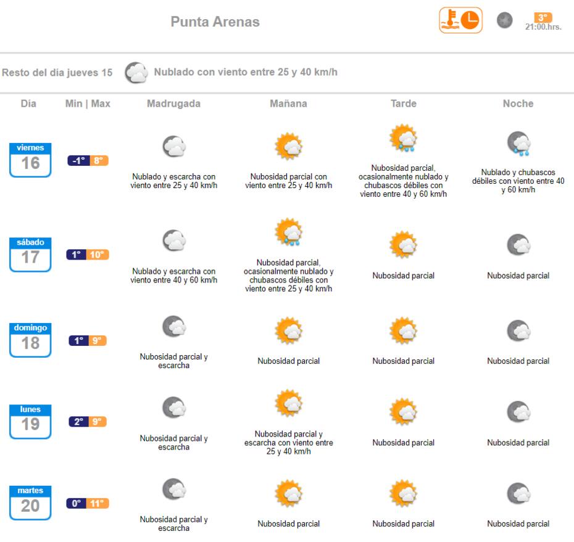Click the -1° 8° temperature bar for viernes
The image size is (574, 542).
coord(88,160)
